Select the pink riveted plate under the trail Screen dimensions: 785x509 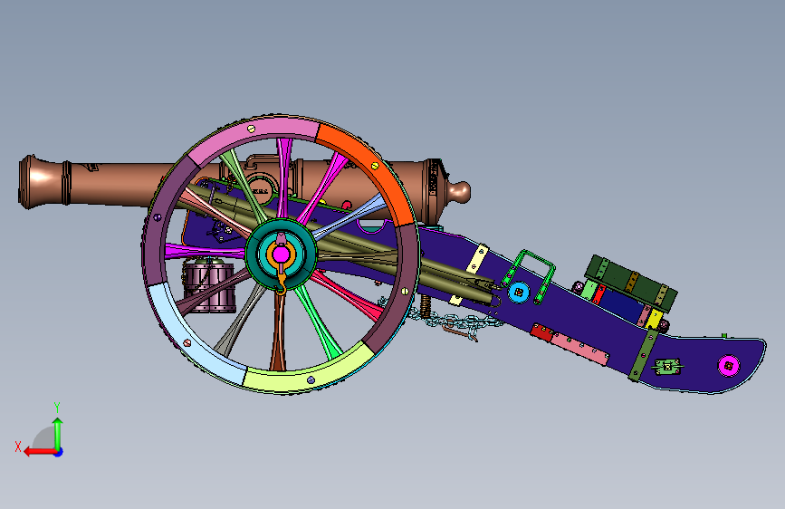tap(580, 350)
